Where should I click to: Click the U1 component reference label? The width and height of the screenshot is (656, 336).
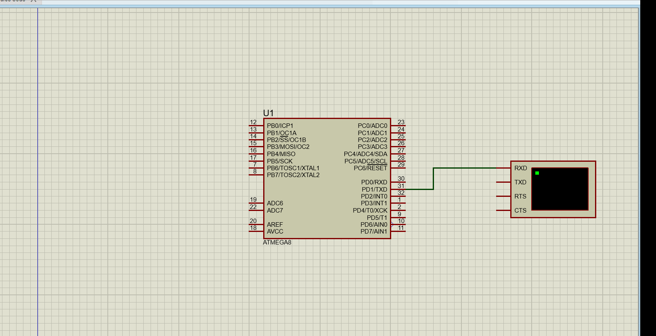click(268, 113)
